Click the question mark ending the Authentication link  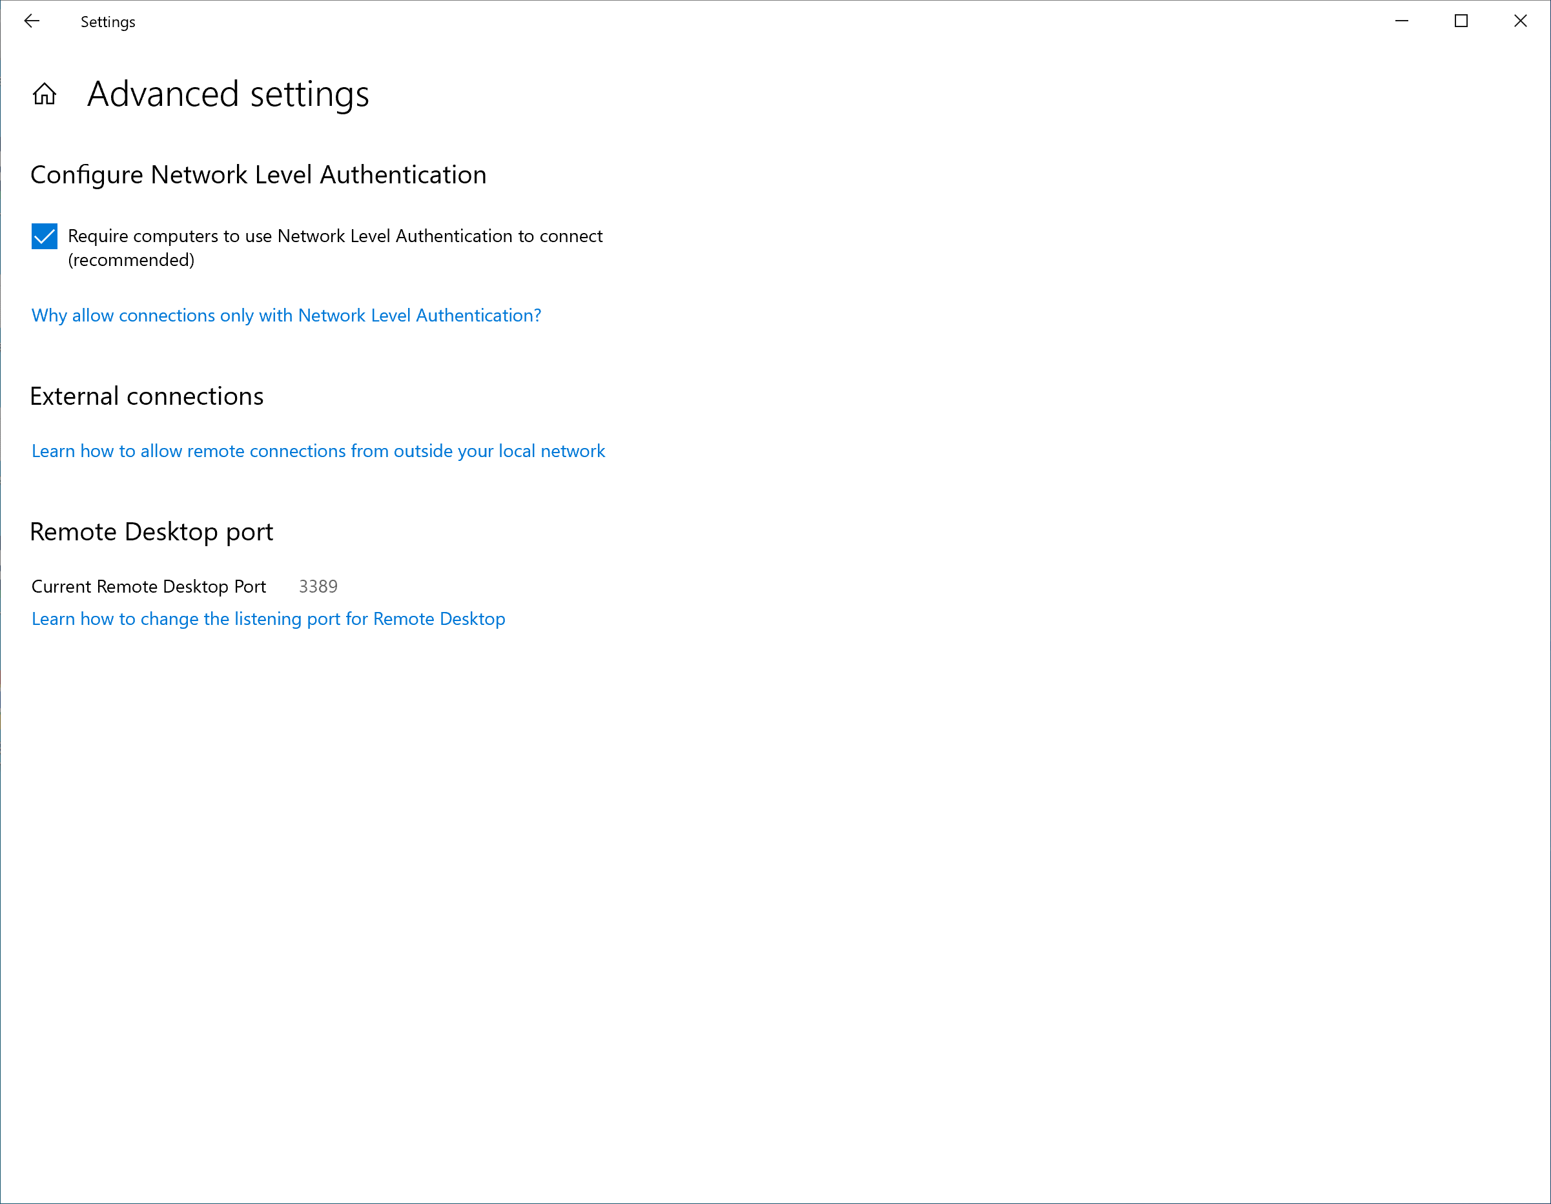click(x=537, y=316)
